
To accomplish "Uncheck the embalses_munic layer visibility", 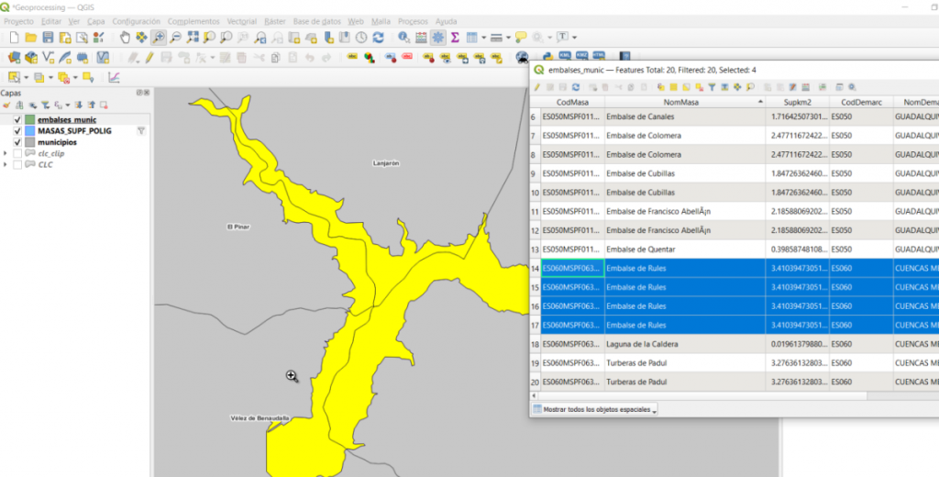I will (x=18, y=120).
